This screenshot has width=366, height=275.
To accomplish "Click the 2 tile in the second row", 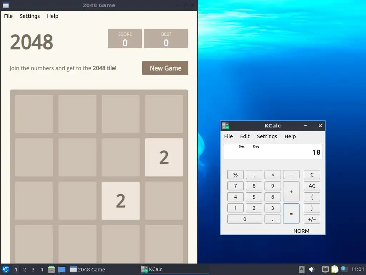I will (x=164, y=157).
